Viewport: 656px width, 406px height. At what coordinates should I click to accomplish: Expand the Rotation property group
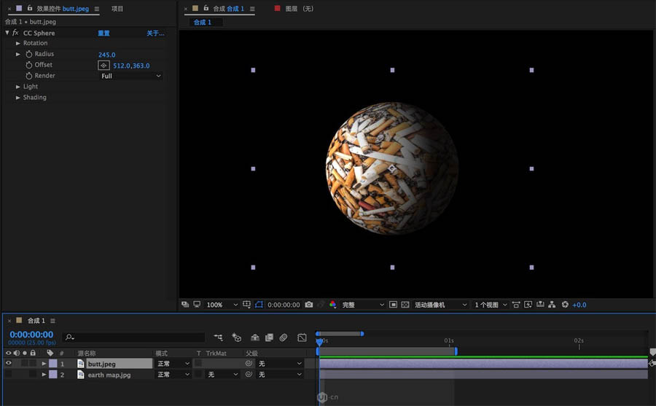[x=18, y=43]
